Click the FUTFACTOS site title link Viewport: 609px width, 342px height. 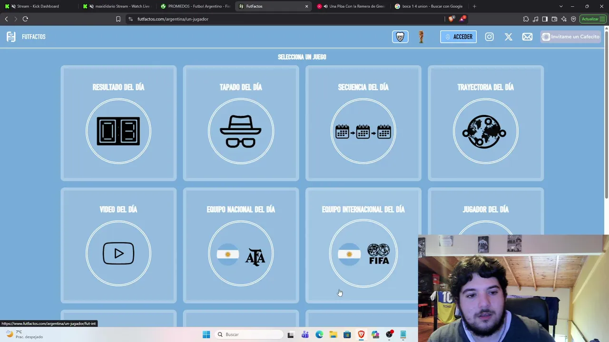(34, 37)
